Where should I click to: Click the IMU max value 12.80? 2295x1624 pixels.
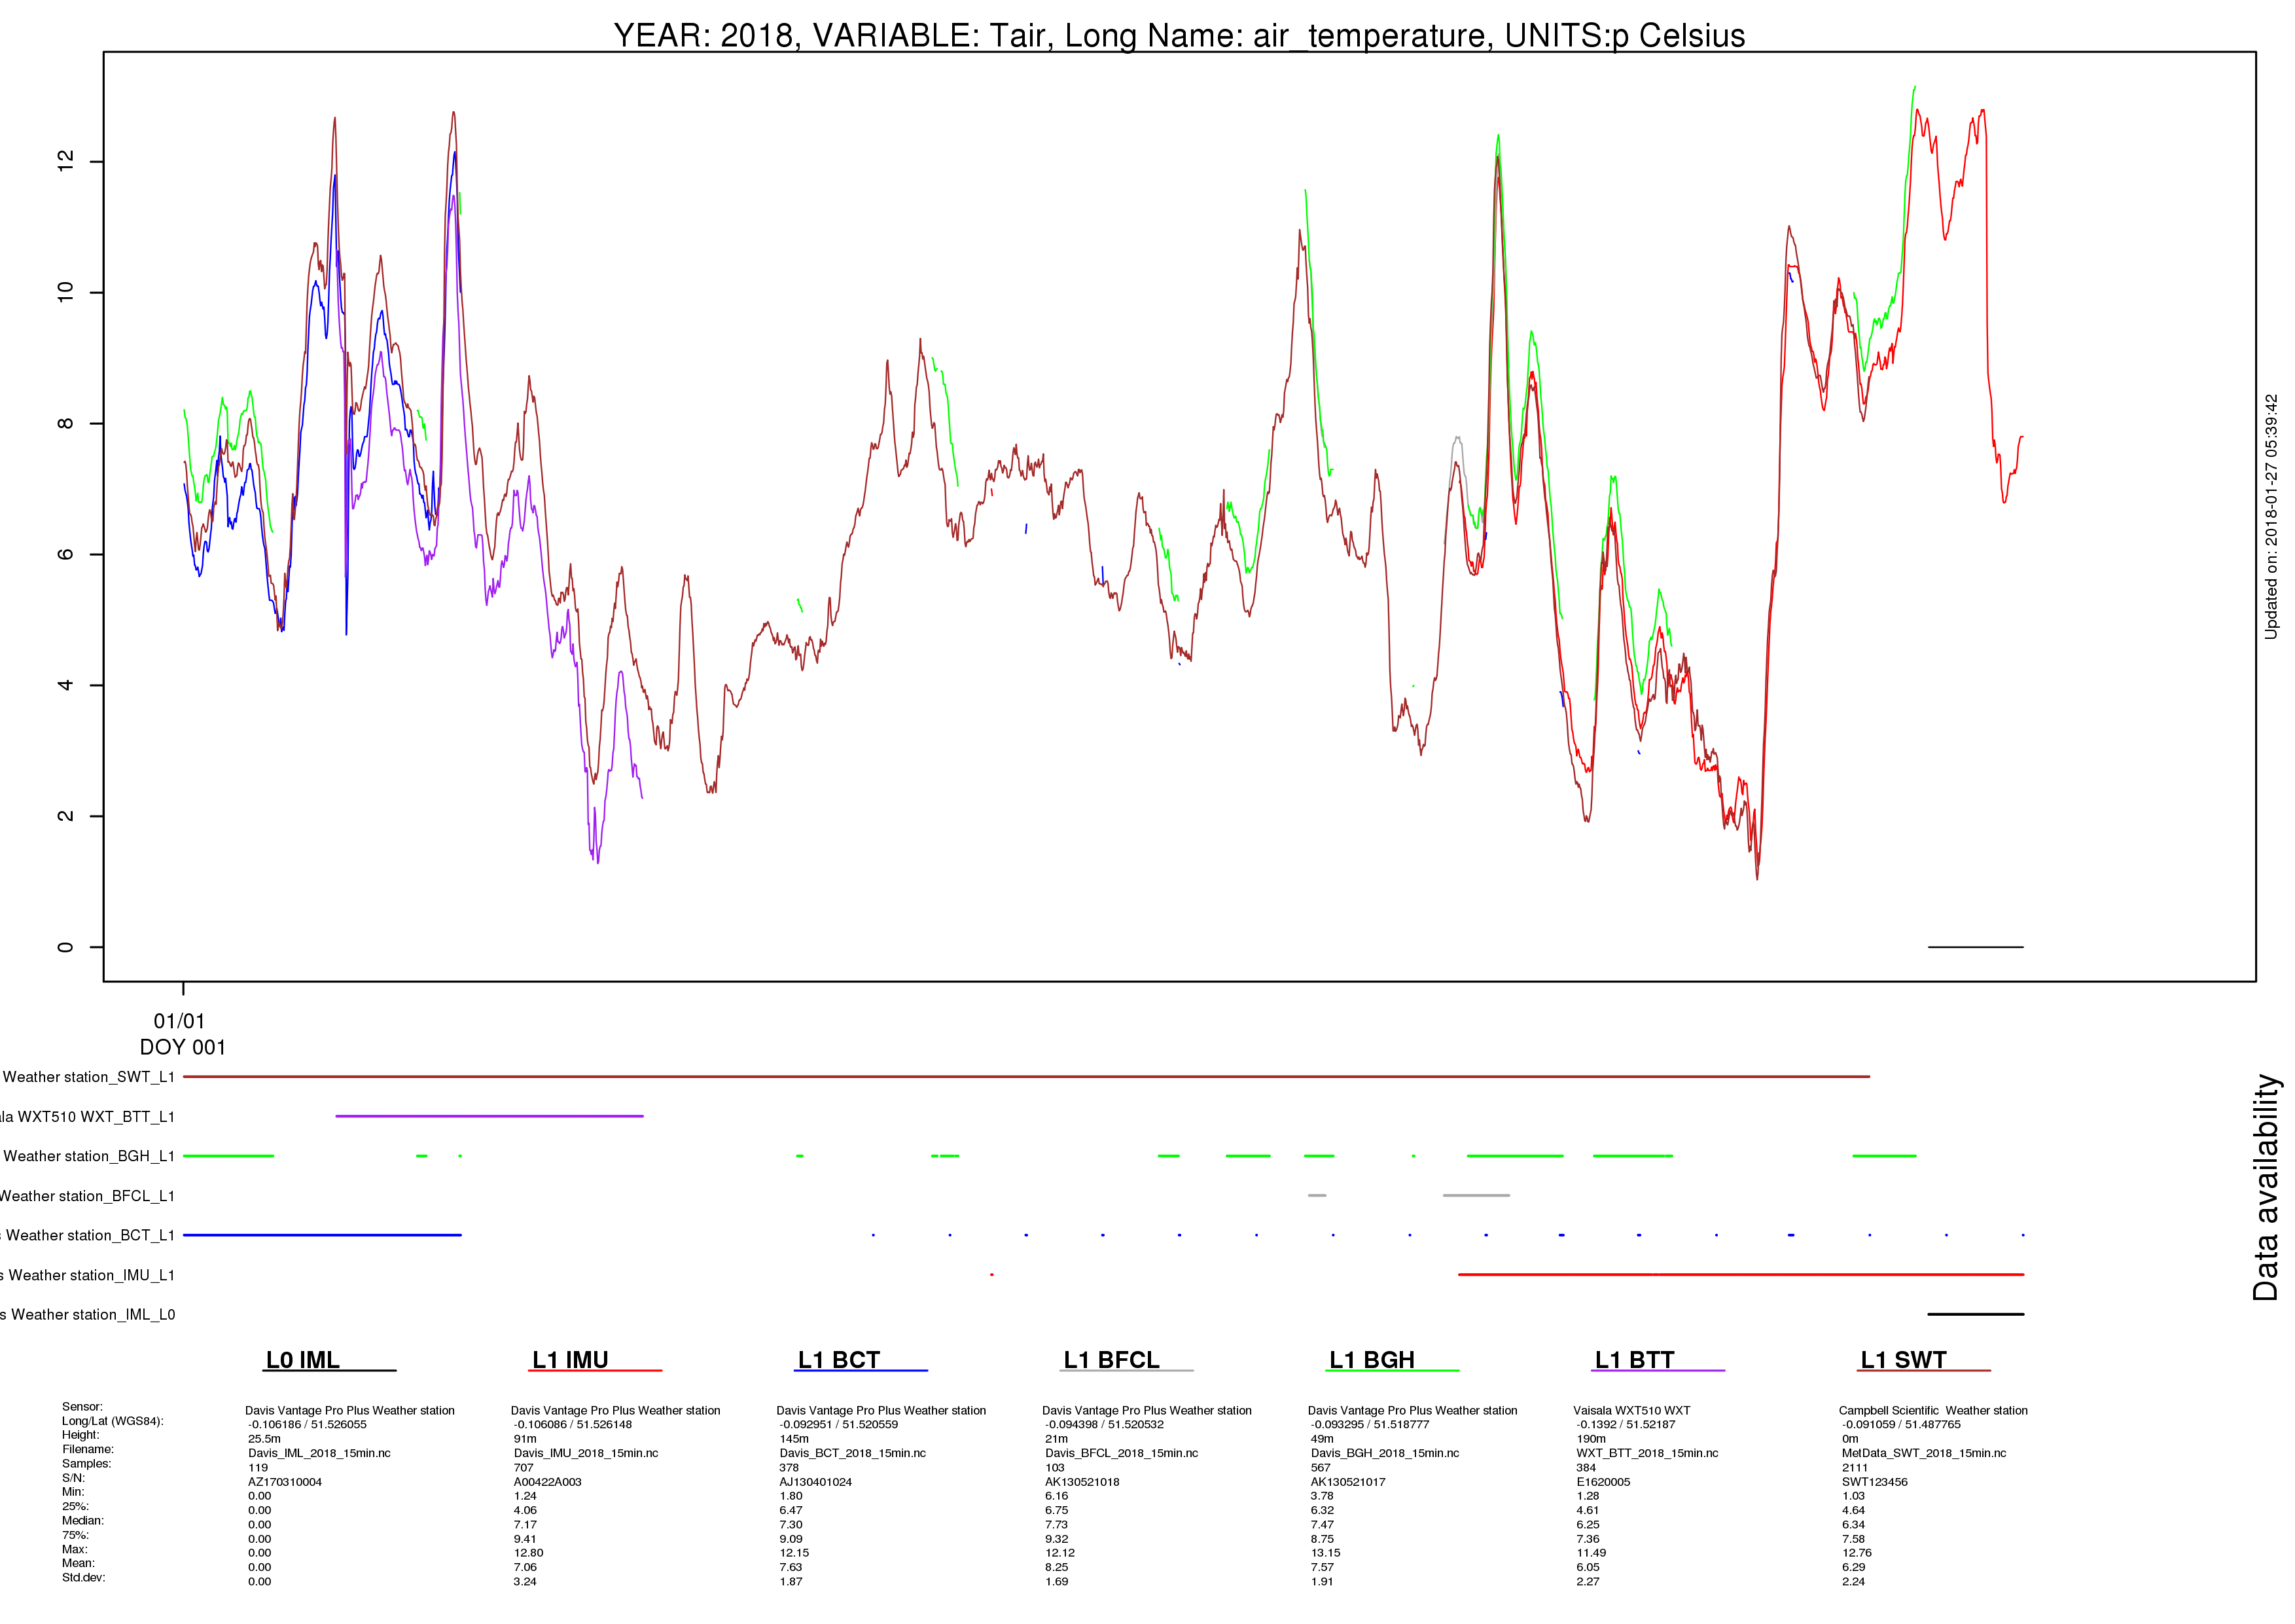[x=529, y=1553]
